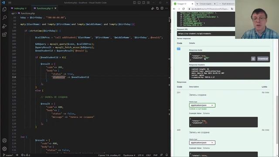This screenshot has width=279, height=157.
Task: Switch to the index.php editor tab
Action: (x=19, y=8)
